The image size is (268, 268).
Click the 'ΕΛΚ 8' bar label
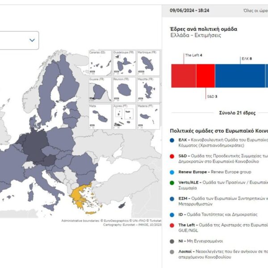[247, 59]
